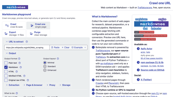Open the npm package CLI & lib link

tap(152, 62)
